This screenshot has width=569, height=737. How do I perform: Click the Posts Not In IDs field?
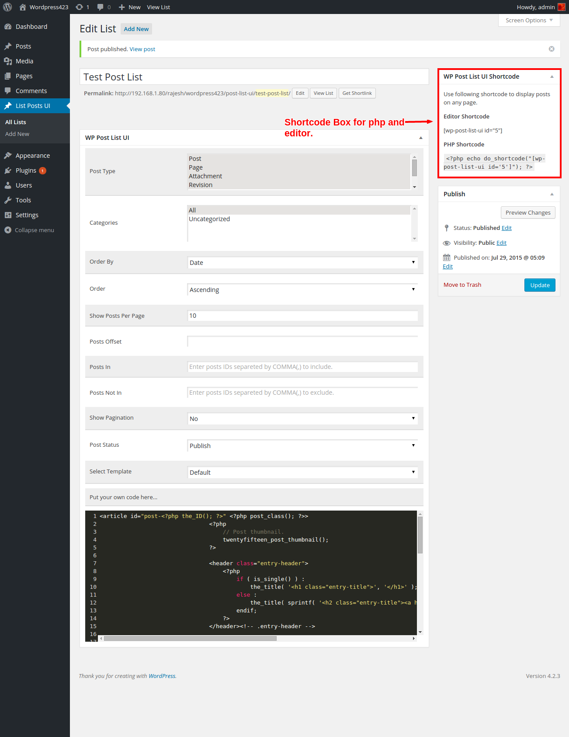click(302, 393)
